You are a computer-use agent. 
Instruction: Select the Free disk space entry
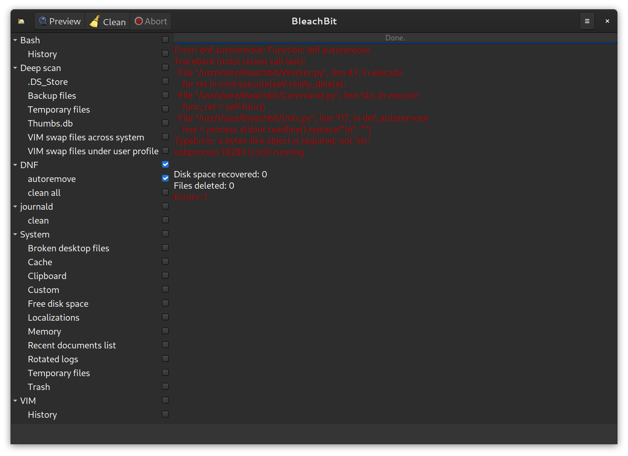pos(58,303)
